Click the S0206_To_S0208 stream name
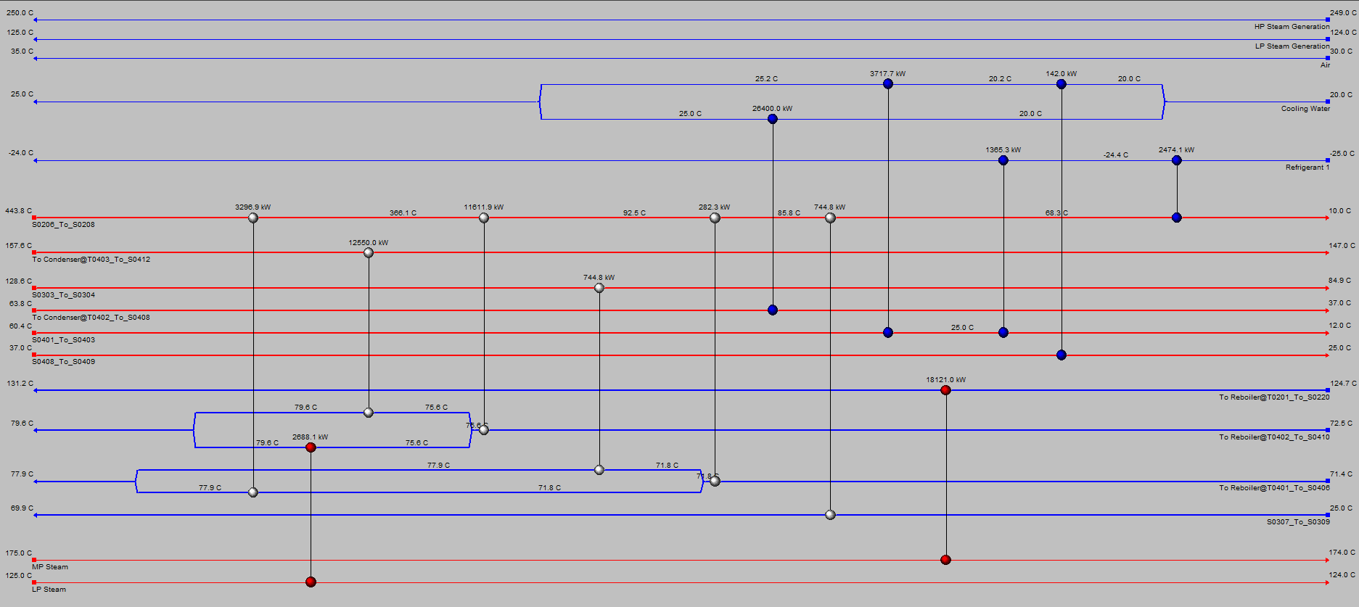The image size is (1359, 607). pos(63,225)
